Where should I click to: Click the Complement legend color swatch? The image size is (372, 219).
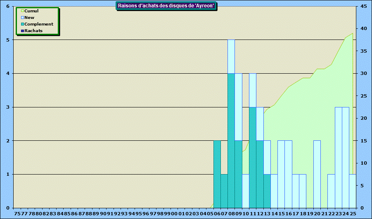(x=23, y=24)
